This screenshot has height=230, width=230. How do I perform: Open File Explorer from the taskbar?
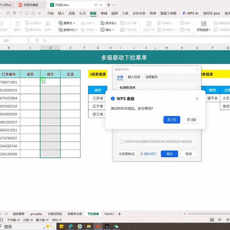pos(89,226)
